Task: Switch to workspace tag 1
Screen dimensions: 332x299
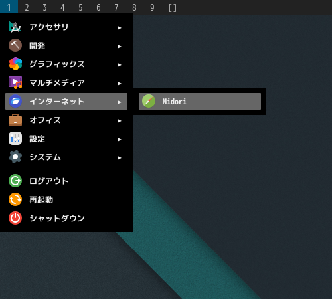Action: click(x=9, y=7)
